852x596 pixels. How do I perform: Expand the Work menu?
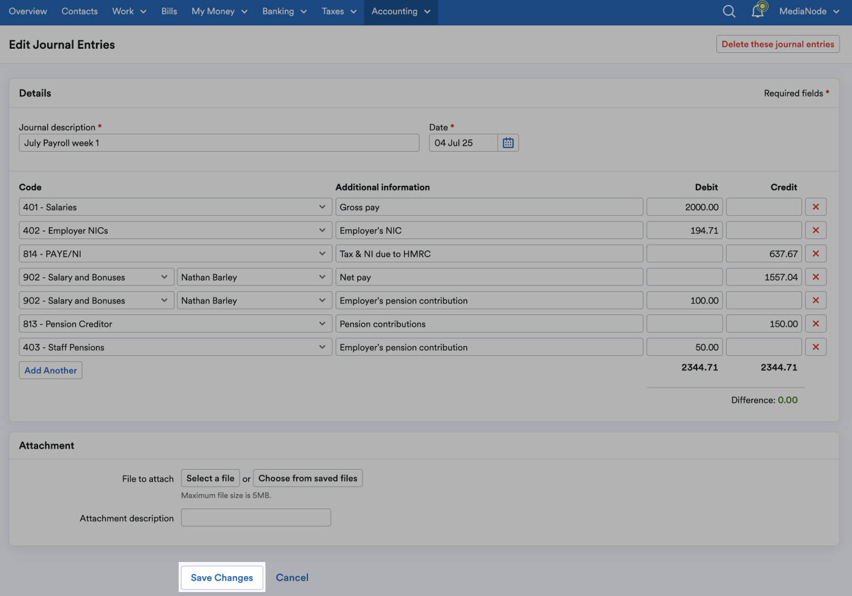point(129,11)
